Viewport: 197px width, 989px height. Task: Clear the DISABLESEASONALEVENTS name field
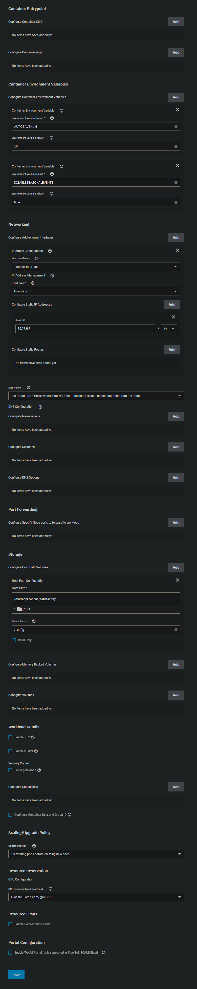pos(176,182)
